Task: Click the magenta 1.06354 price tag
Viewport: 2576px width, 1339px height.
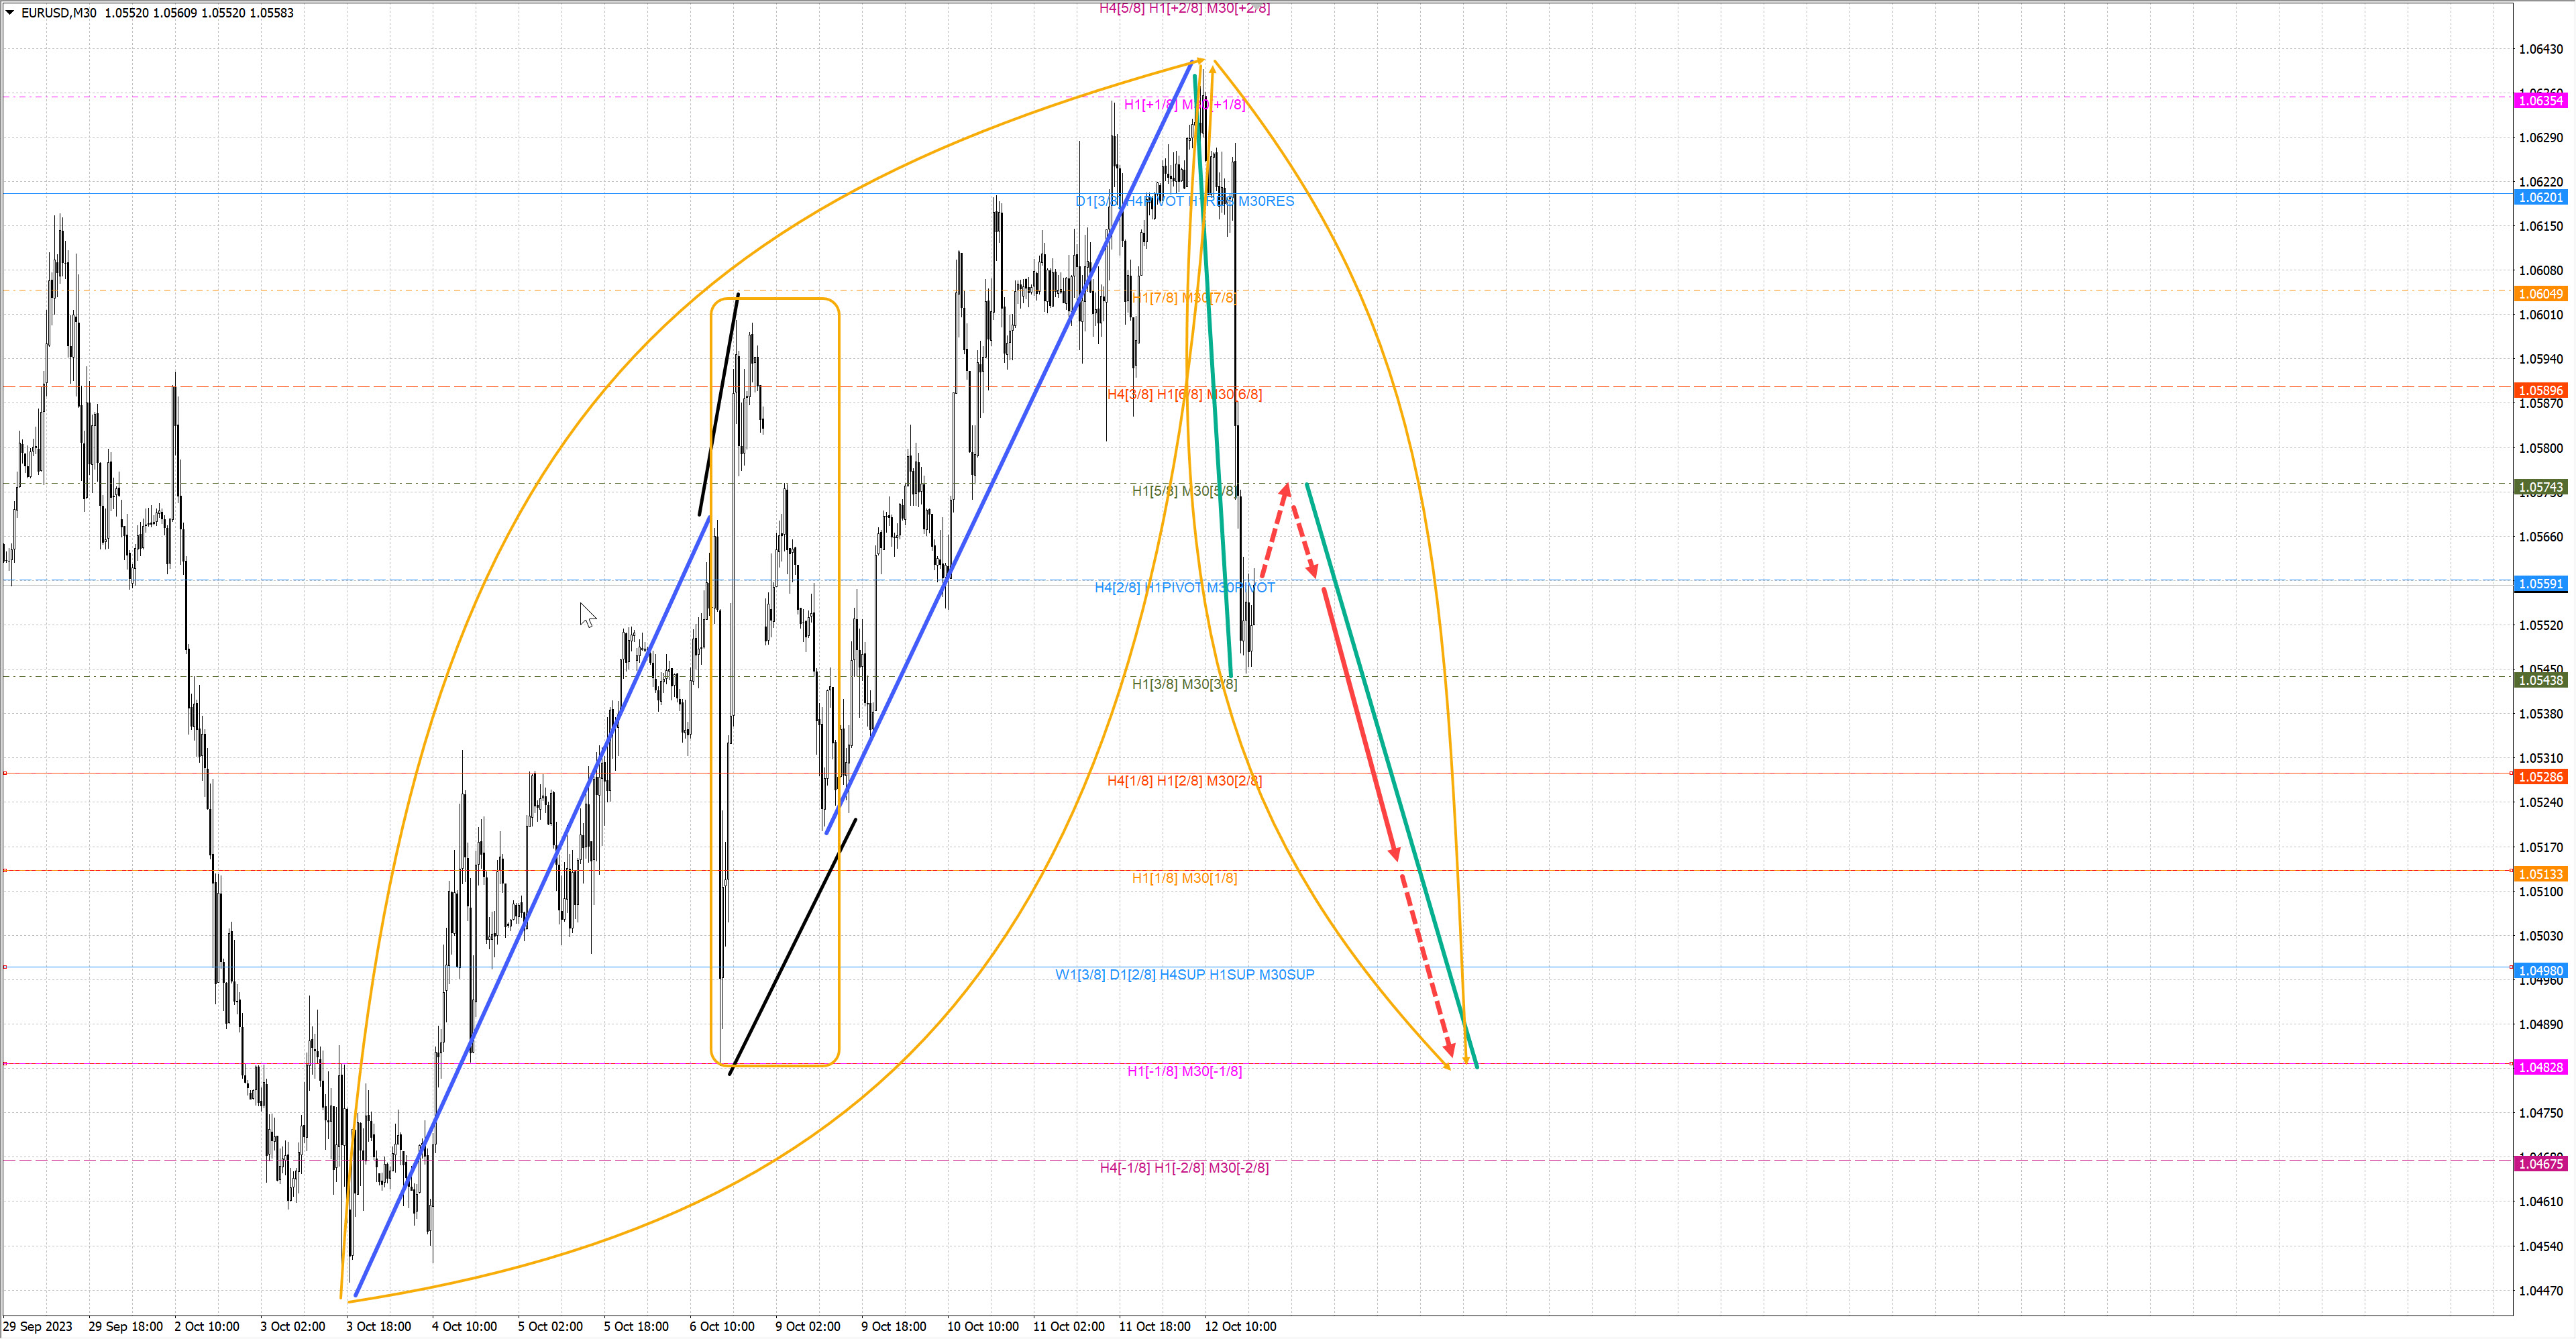Action: (2540, 100)
